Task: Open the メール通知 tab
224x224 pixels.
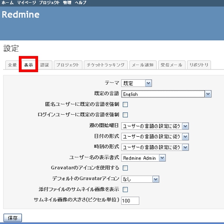Action: 143,65
